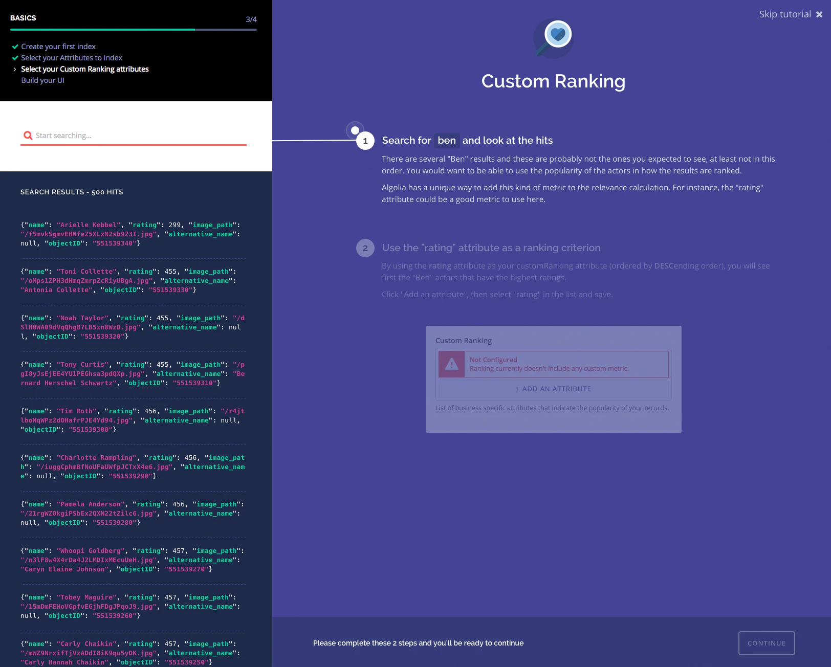Screen dimensions: 831x667
Task: Click the Tobey Maguire result record
Action: point(133,607)
